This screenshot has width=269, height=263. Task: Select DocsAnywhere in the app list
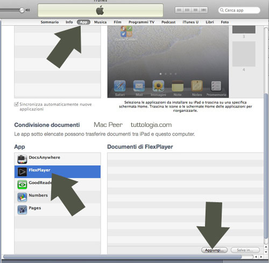tap(58, 159)
